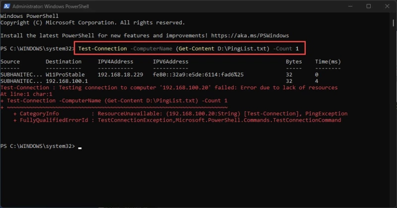Click the FullyQualifiedErrorId error line
397x208 pixels.
[177, 120]
